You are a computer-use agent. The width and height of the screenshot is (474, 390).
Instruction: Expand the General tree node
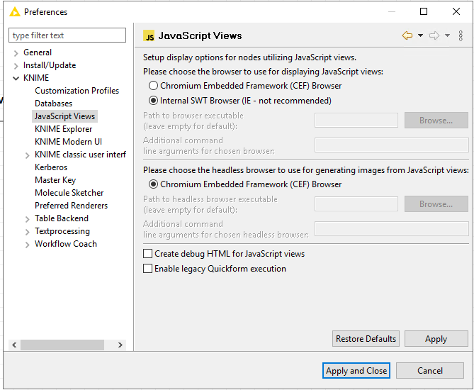16,53
